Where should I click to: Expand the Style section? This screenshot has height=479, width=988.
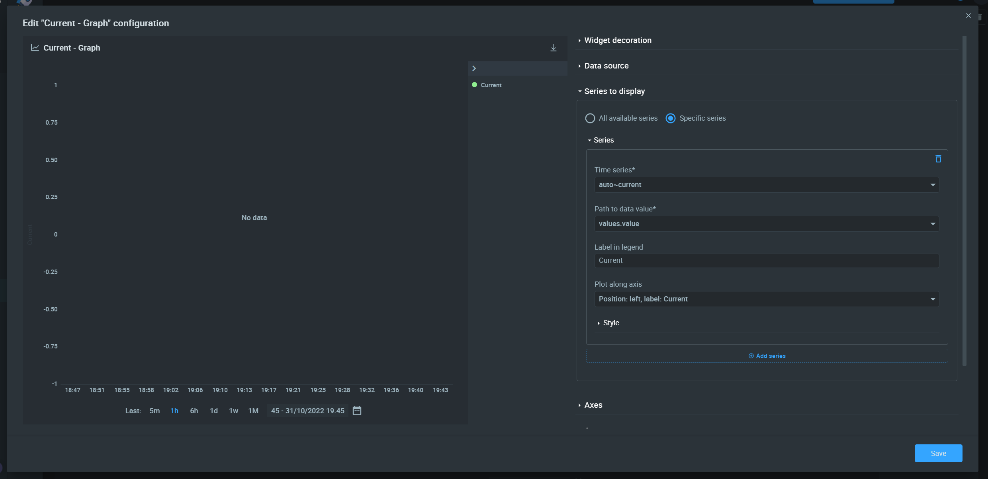(608, 323)
